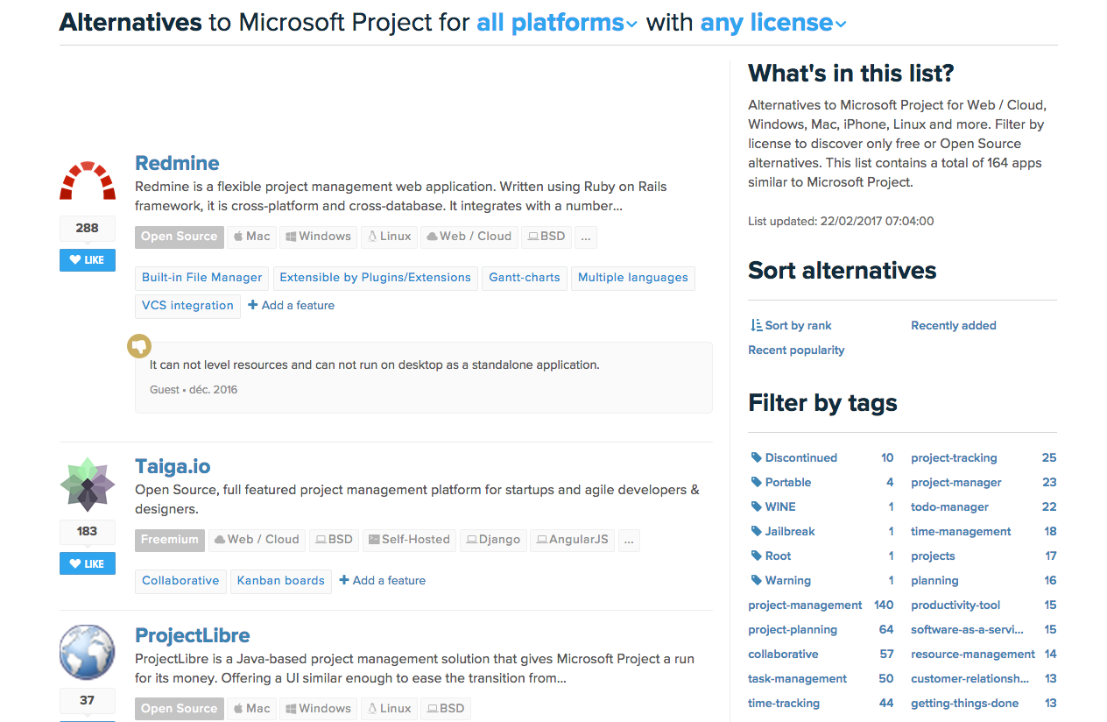The height and width of the screenshot is (722, 1107).
Task: Open the any license dropdown
Action: pos(772,23)
